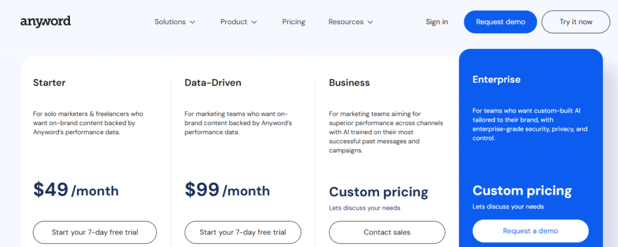Expand the Solutions dropdown chevron
The width and height of the screenshot is (618, 247).
tap(193, 22)
